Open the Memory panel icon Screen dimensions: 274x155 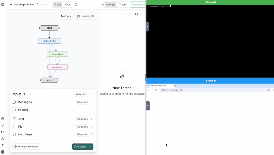point(66,16)
